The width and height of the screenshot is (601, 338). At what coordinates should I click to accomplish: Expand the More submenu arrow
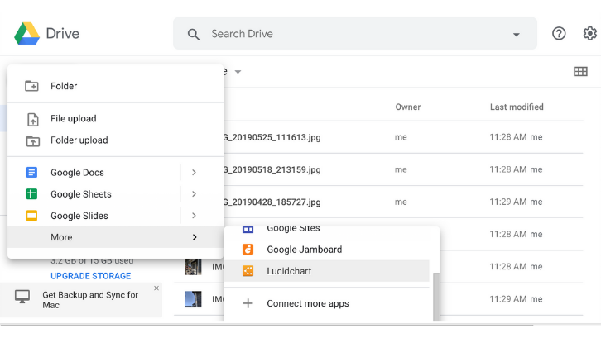click(195, 237)
